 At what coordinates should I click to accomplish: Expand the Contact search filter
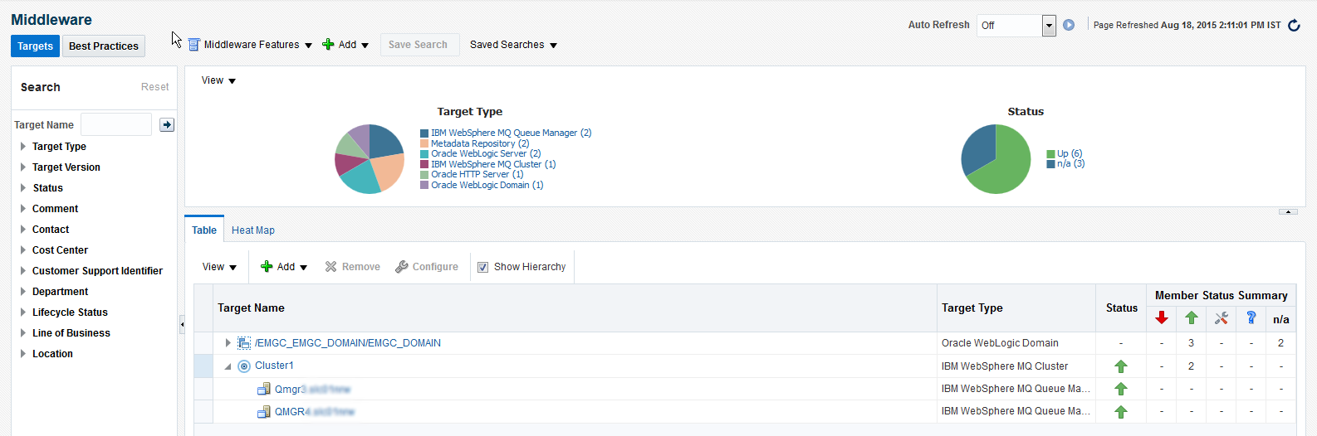[23, 230]
